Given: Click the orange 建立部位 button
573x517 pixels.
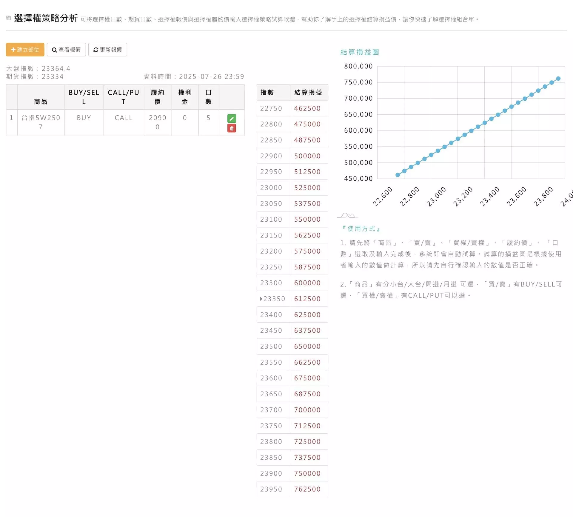Looking at the screenshot, I should pyautogui.click(x=25, y=50).
